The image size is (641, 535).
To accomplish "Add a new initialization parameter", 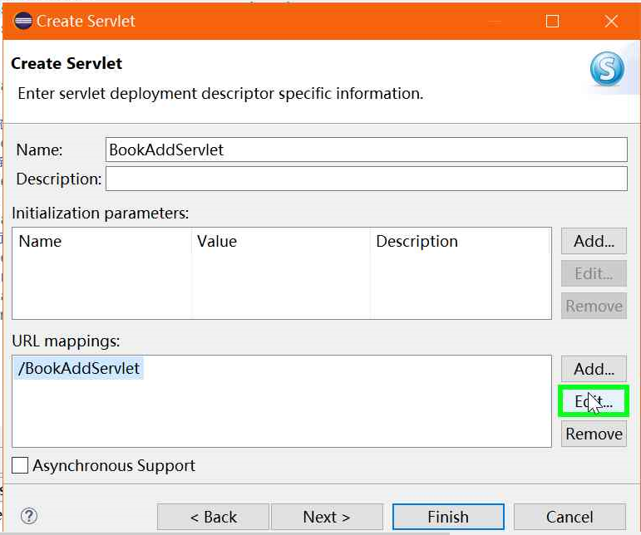I will coord(594,241).
